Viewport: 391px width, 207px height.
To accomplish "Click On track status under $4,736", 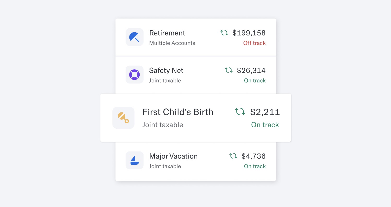I will 255,166.
